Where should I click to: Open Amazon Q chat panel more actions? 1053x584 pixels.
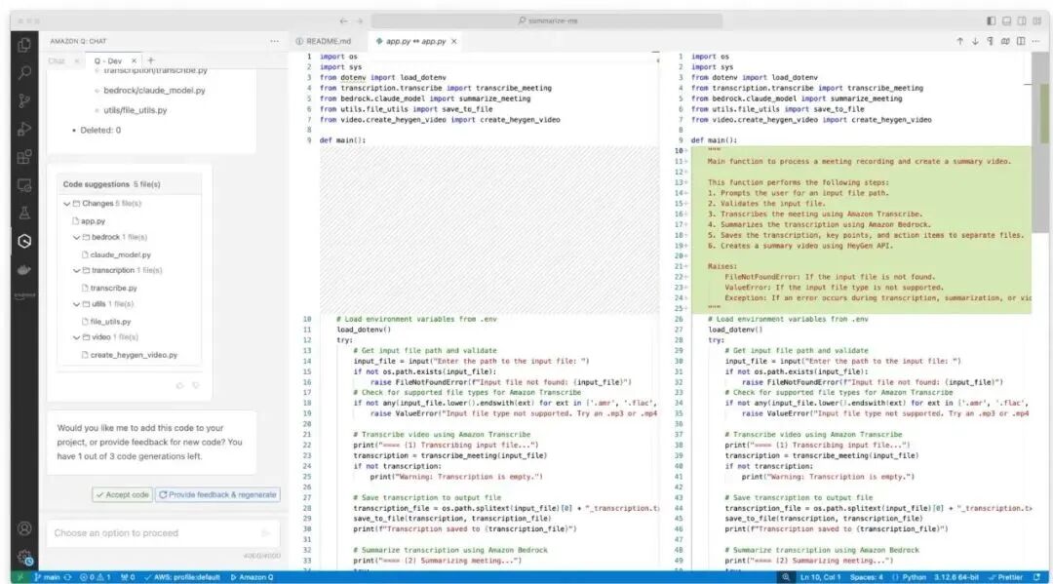(275, 41)
